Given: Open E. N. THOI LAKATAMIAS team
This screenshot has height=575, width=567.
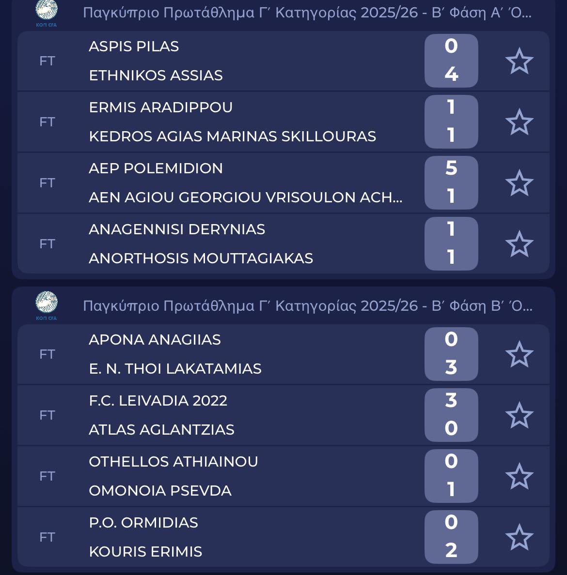Looking at the screenshot, I should [175, 369].
